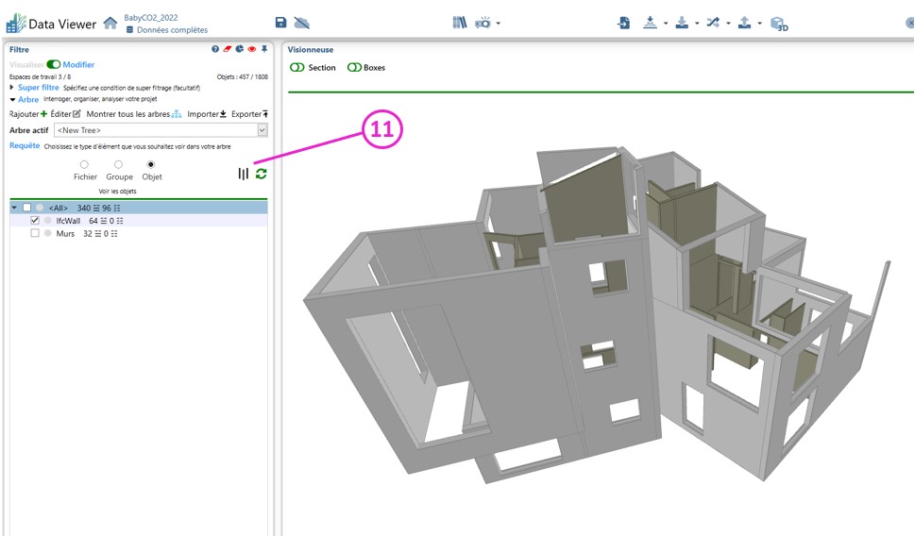Select the Fichier radio button
This screenshot has height=536, width=915.
(x=84, y=165)
